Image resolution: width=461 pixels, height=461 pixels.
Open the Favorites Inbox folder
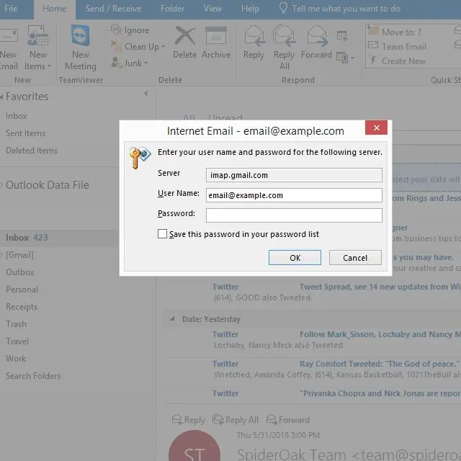pos(17,116)
